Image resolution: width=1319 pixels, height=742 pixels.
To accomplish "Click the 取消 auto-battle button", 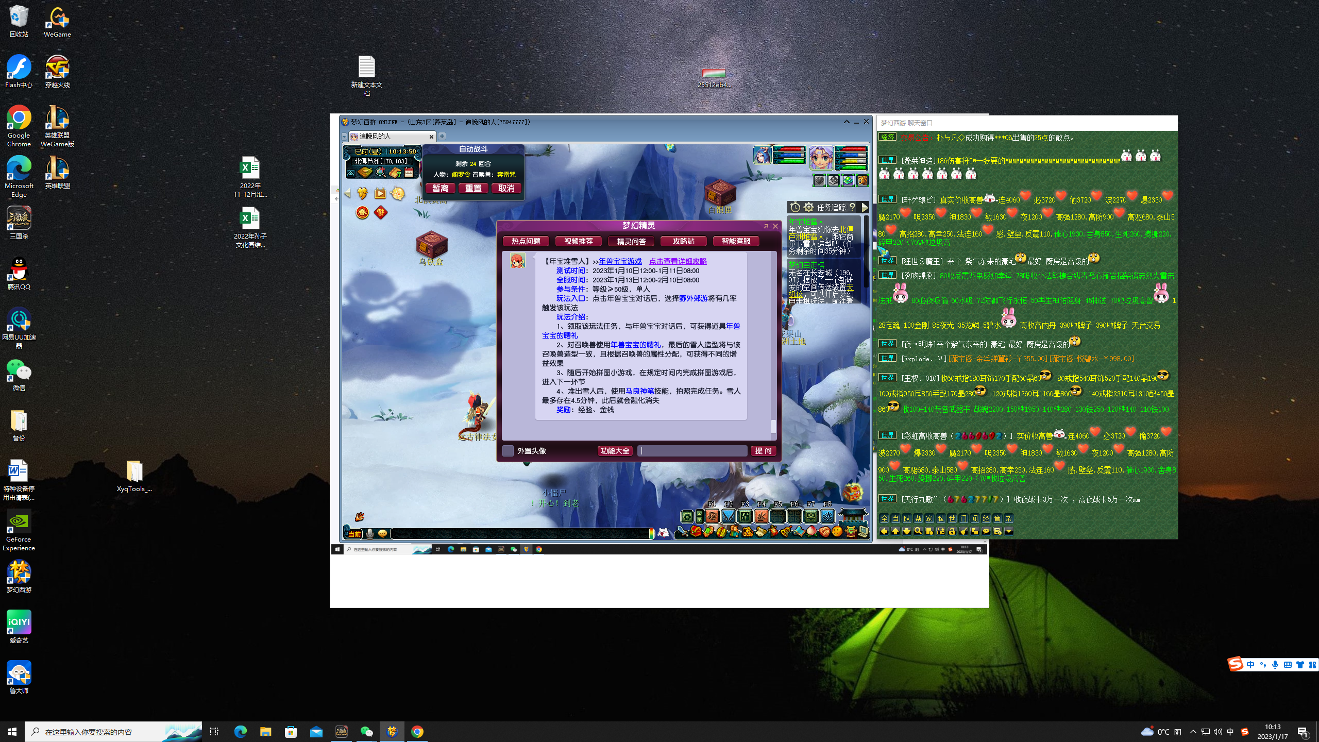I will [506, 188].
